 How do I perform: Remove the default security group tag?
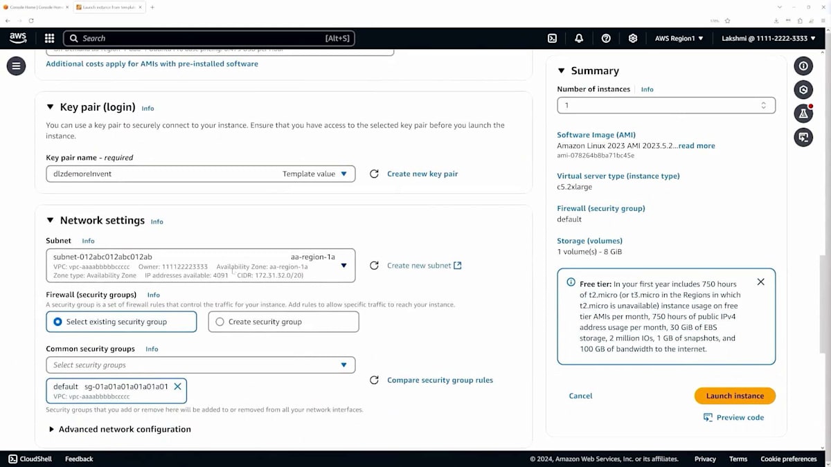[177, 387]
